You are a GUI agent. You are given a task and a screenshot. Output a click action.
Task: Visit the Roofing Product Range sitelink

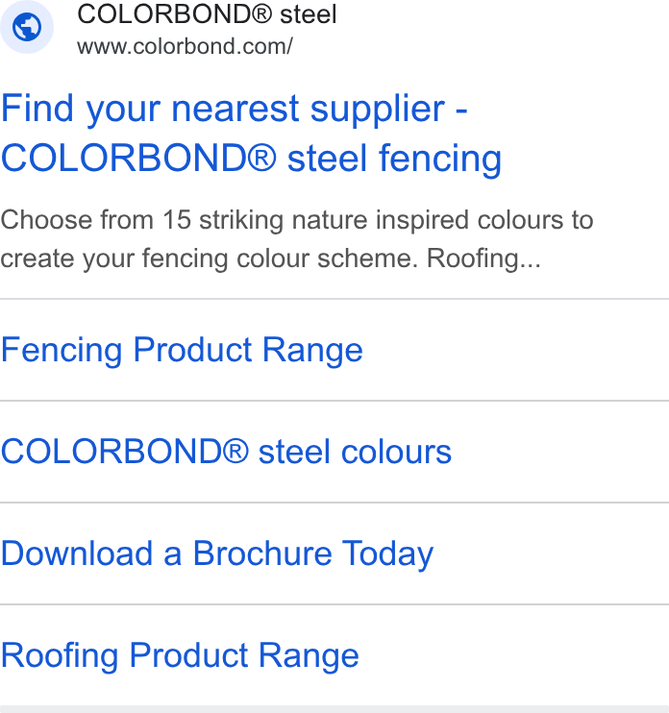[180, 655]
